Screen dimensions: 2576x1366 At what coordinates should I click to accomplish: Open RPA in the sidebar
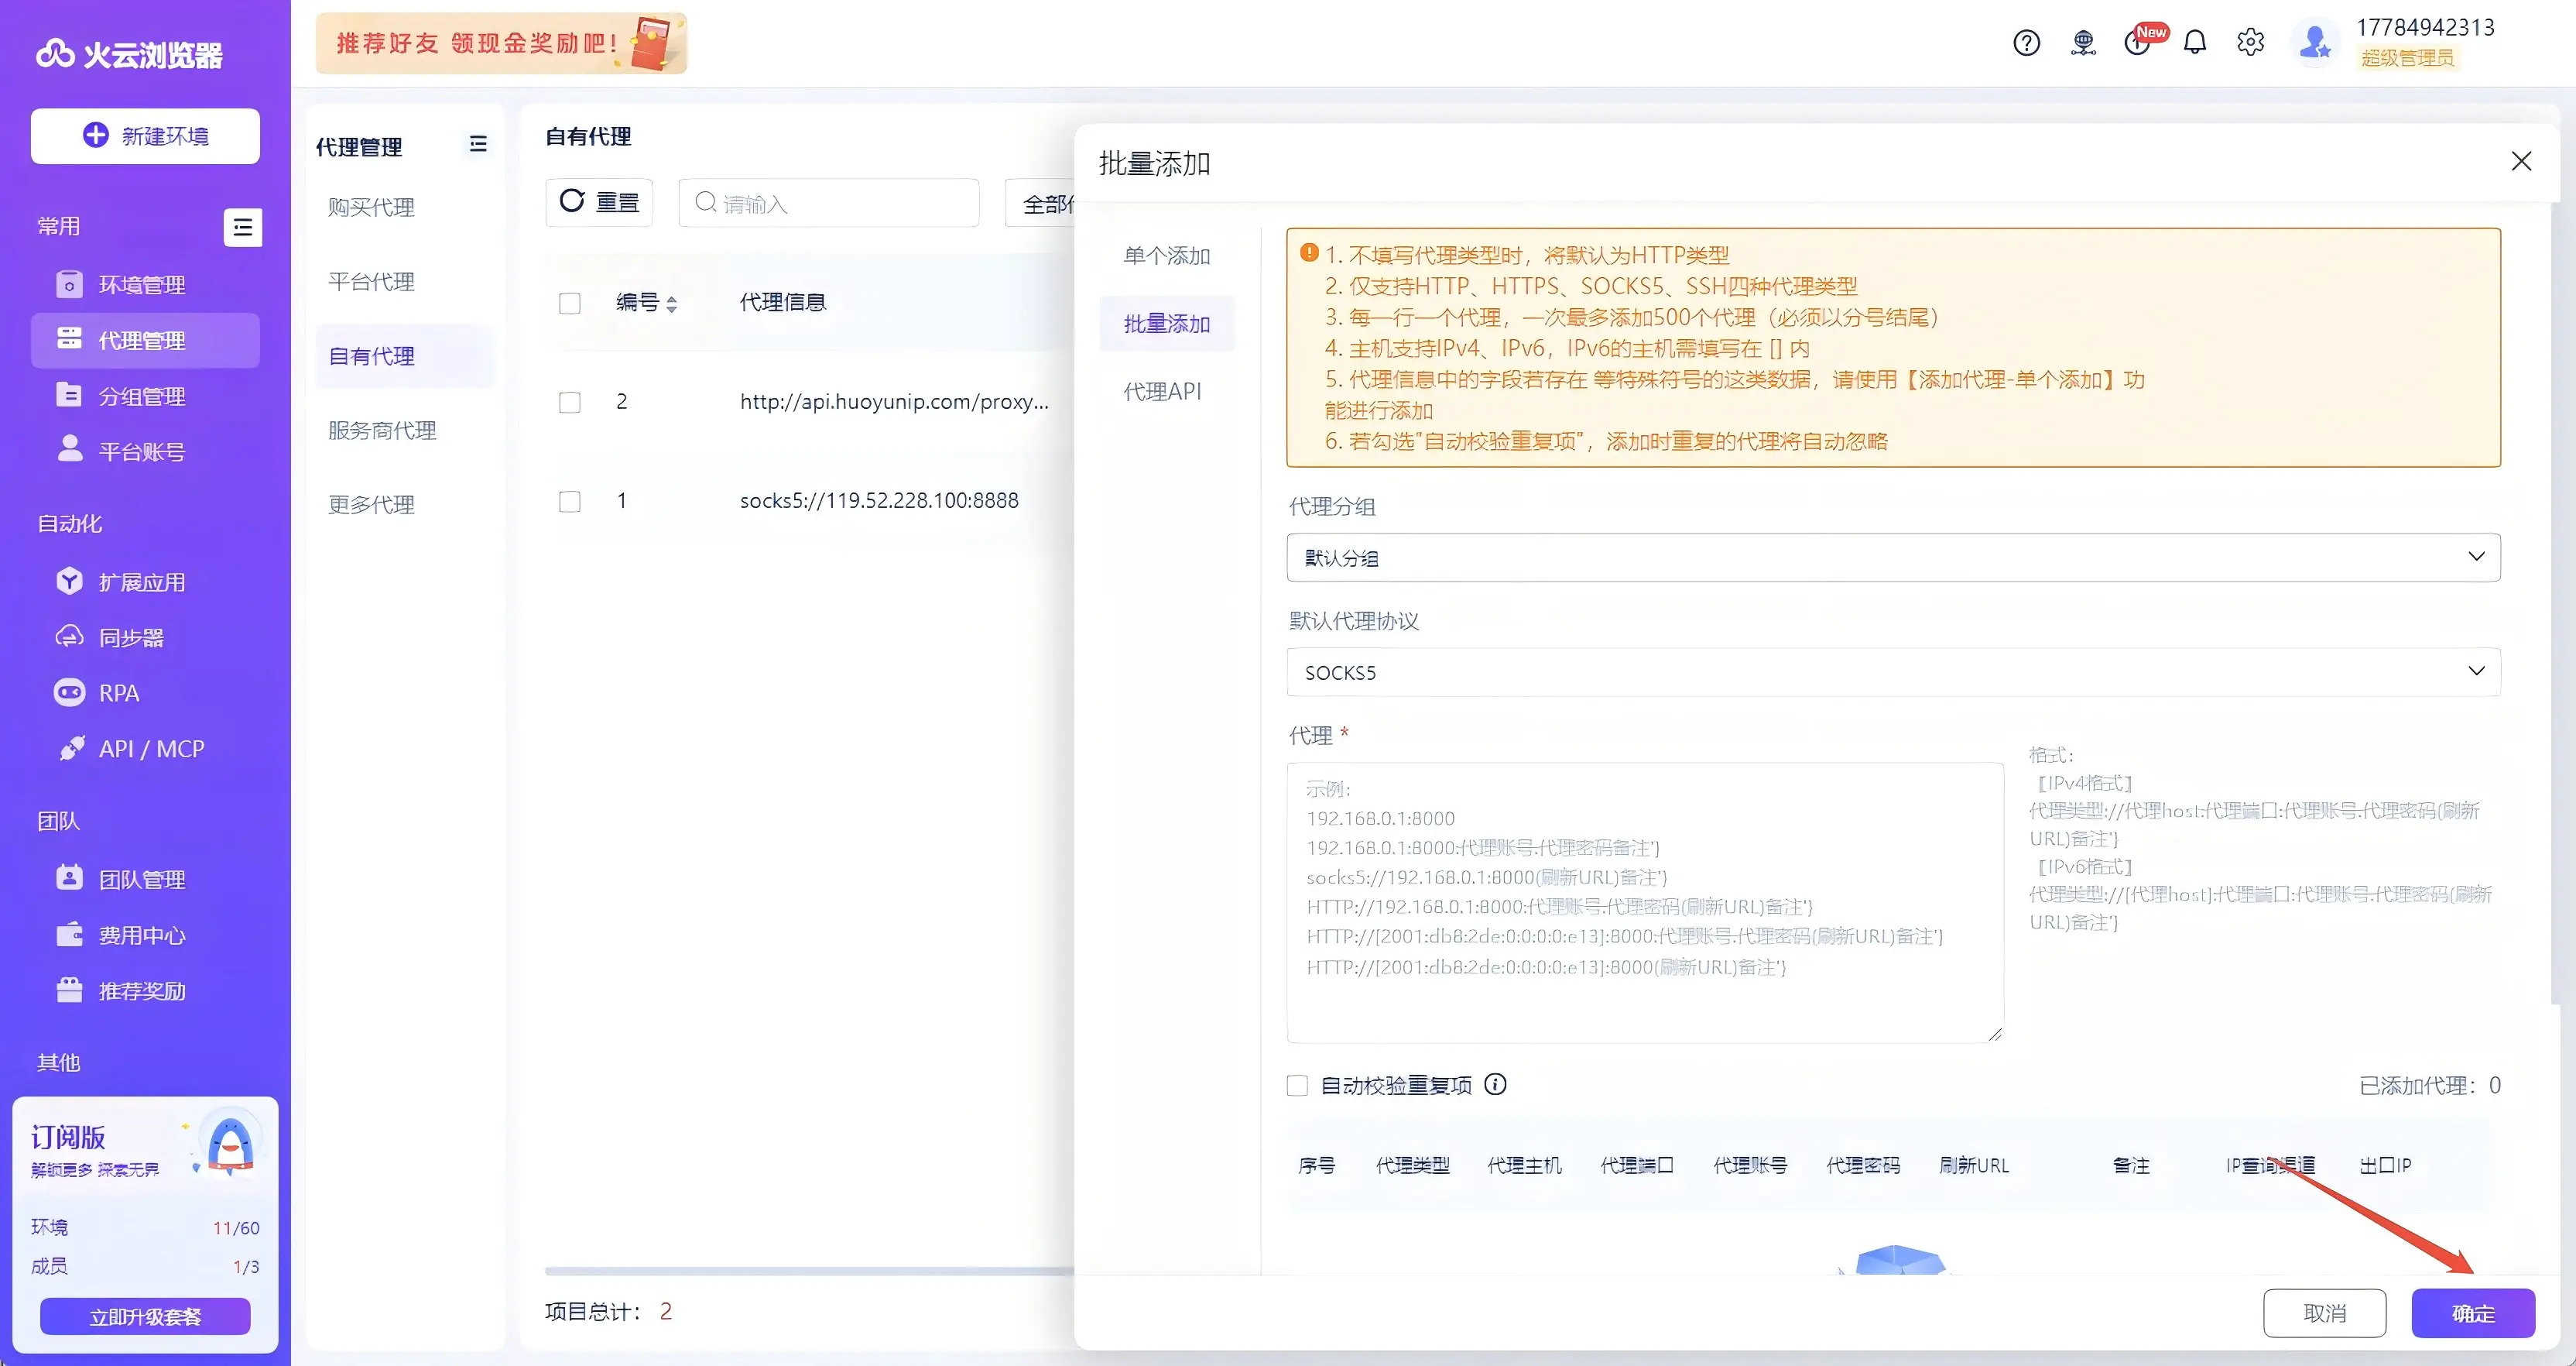coord(145,694)
